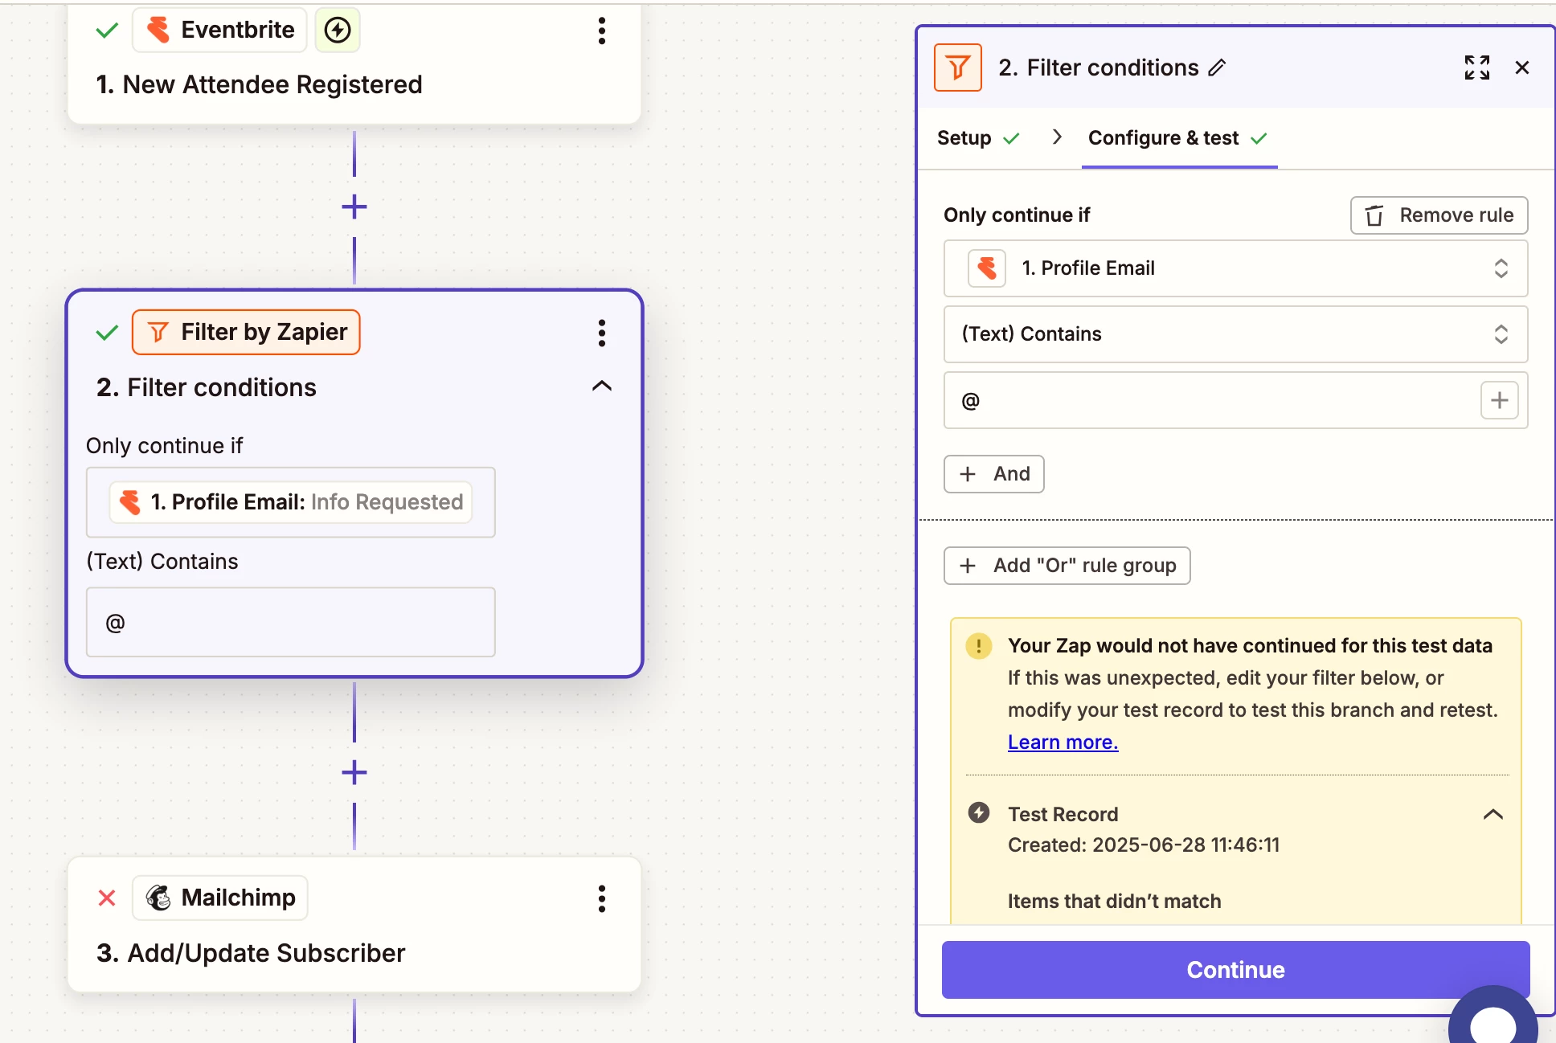
Task: Switch to the Configure & test tab
Action: click(x=1178, y=138)
